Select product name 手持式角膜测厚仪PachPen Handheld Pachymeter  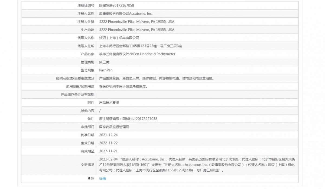coord(137,54)
